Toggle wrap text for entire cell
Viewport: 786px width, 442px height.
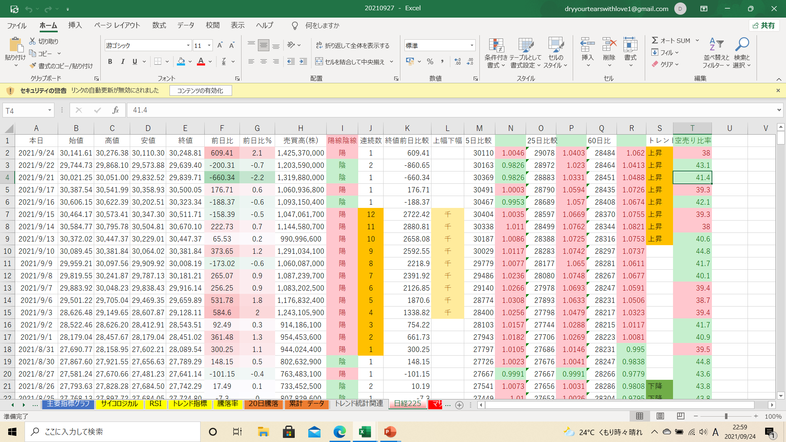(352, 45)
